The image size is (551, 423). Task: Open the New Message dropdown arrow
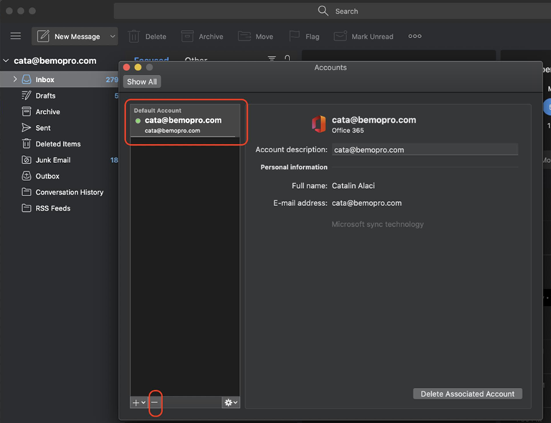[113, 36]
